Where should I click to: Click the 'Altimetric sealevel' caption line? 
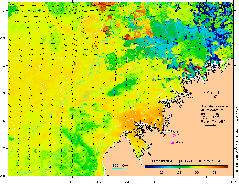[x=215, y=106]
